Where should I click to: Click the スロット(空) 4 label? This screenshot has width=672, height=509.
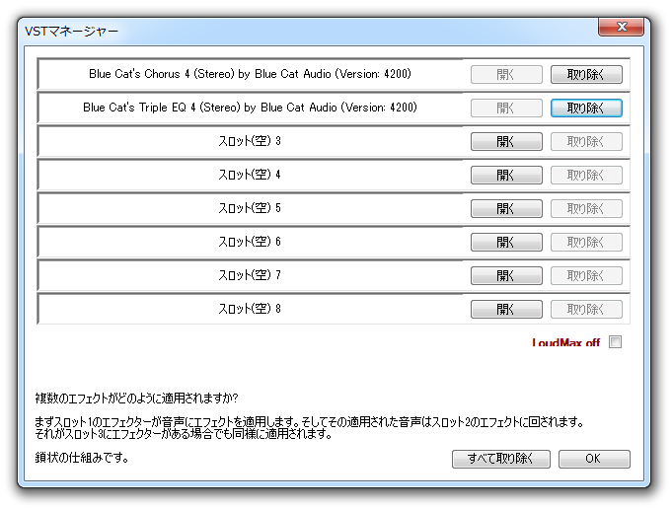(x=250, y=175)
